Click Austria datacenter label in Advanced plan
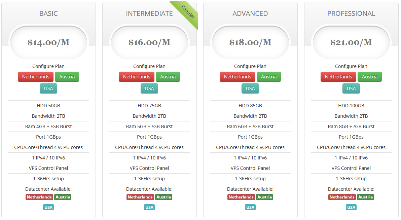The image size is (401, 220). pos(264,197)
